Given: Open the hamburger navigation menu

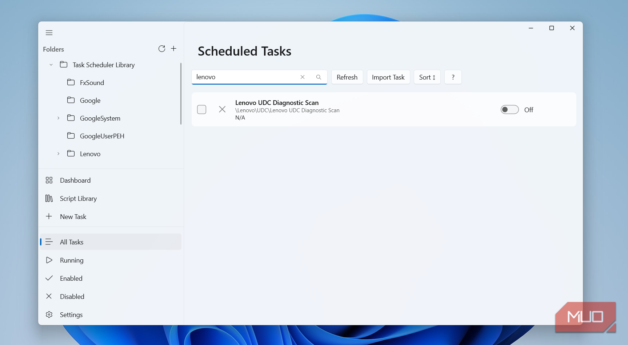Looking at the screenshot, I should tap(49, 33).
